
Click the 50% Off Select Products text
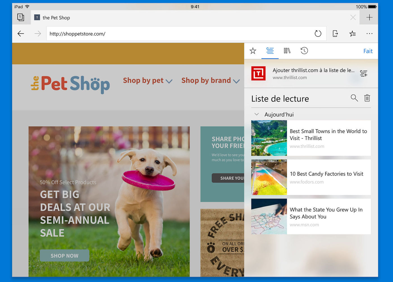[68, 182]
